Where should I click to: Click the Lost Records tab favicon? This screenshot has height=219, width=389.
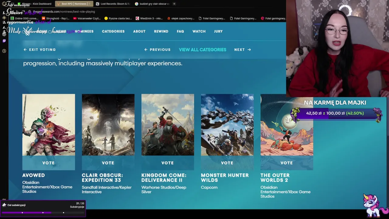(x=97, y=4)
